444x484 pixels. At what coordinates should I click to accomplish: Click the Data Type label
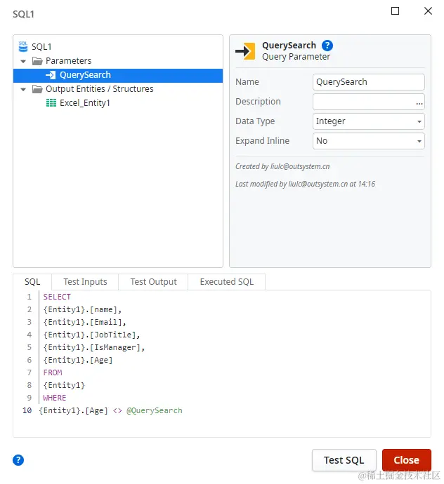pos(255,121)
